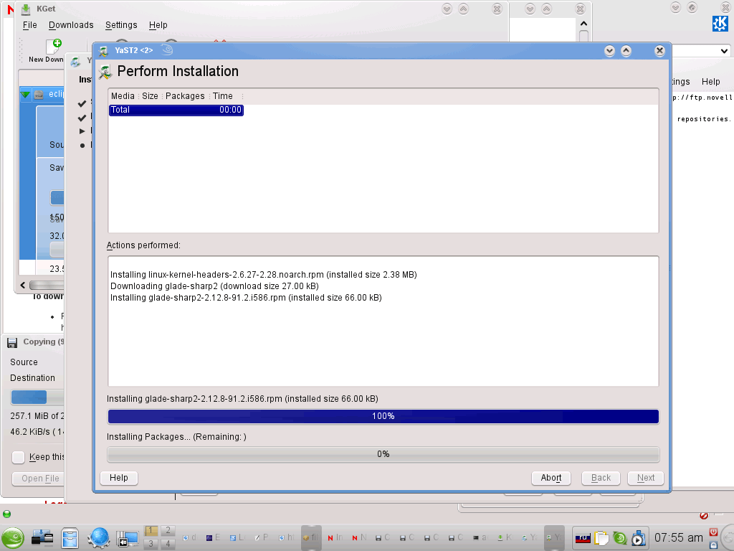Open the file manager drawer icon in panel

coord(70,537)
